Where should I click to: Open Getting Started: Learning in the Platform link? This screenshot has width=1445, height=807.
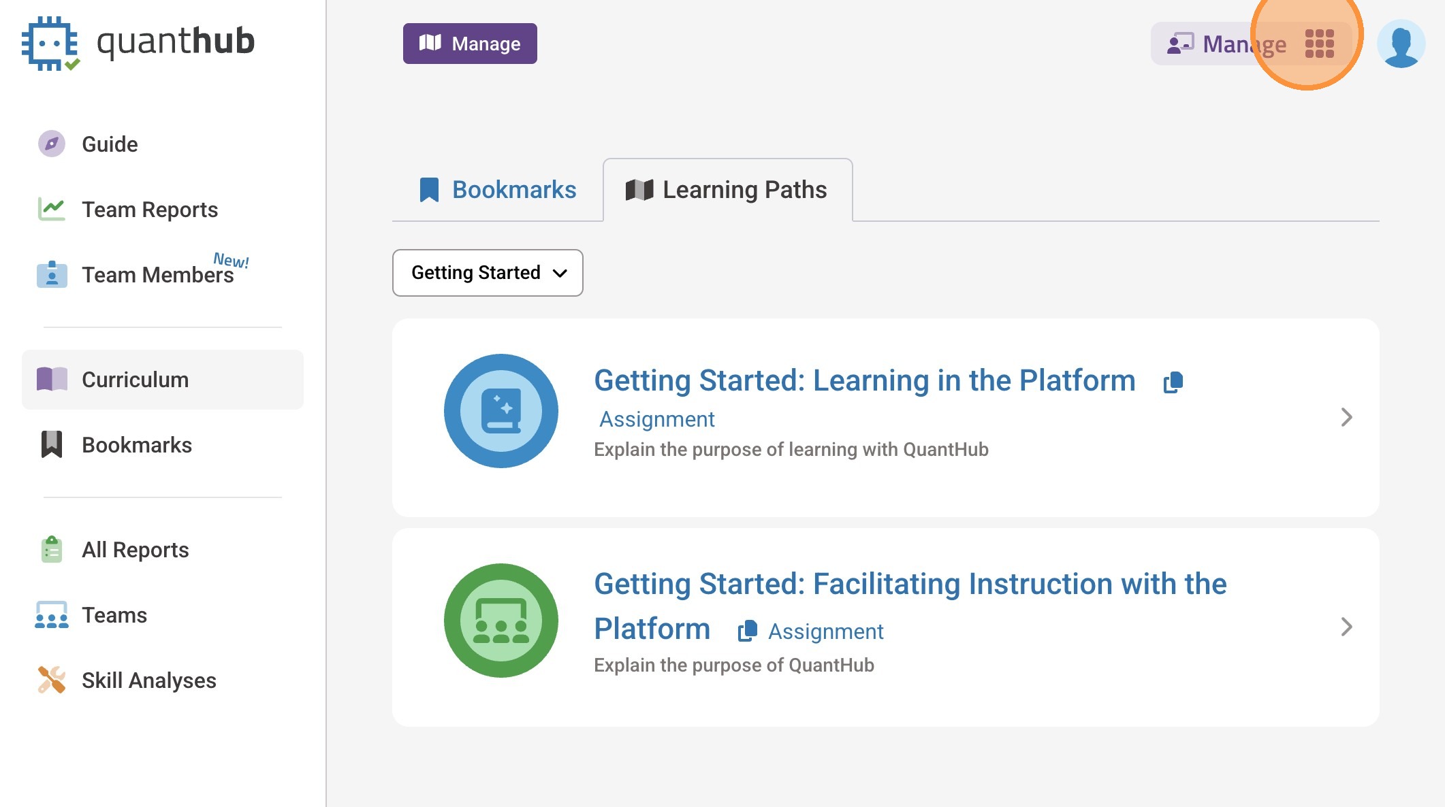coord(864,380)
